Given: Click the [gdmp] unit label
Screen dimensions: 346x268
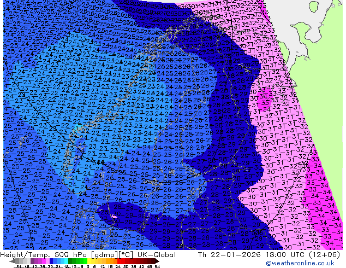Looking at the screenshot, I should [105, 255].
